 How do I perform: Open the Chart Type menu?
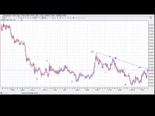tap(16, 15)
